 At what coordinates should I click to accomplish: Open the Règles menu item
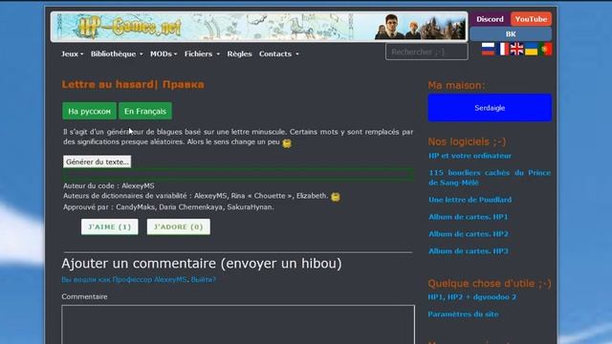click(x=239, y=54)
